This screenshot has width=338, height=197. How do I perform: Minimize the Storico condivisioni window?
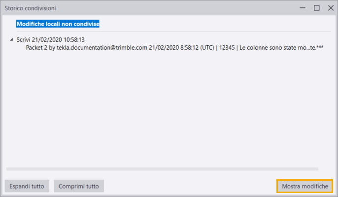(x=303, y=8)
